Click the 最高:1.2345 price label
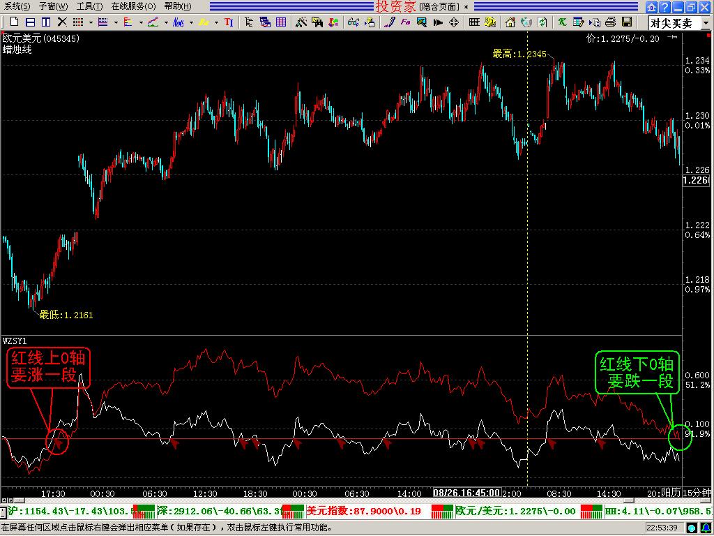 519,54
